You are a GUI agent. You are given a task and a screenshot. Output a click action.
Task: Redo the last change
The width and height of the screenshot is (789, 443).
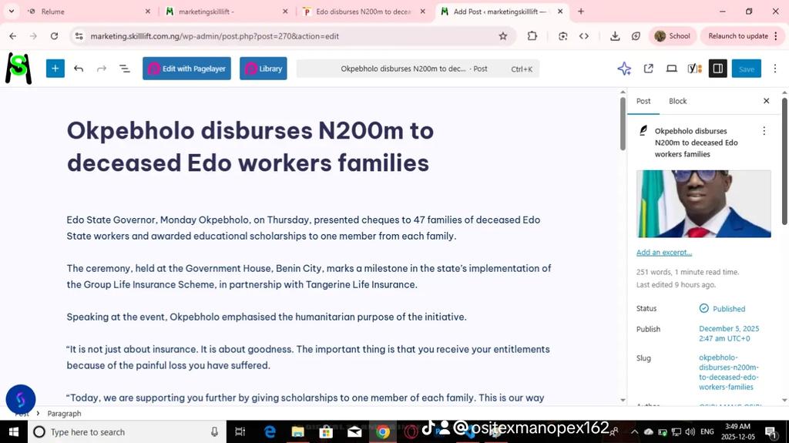102,69
